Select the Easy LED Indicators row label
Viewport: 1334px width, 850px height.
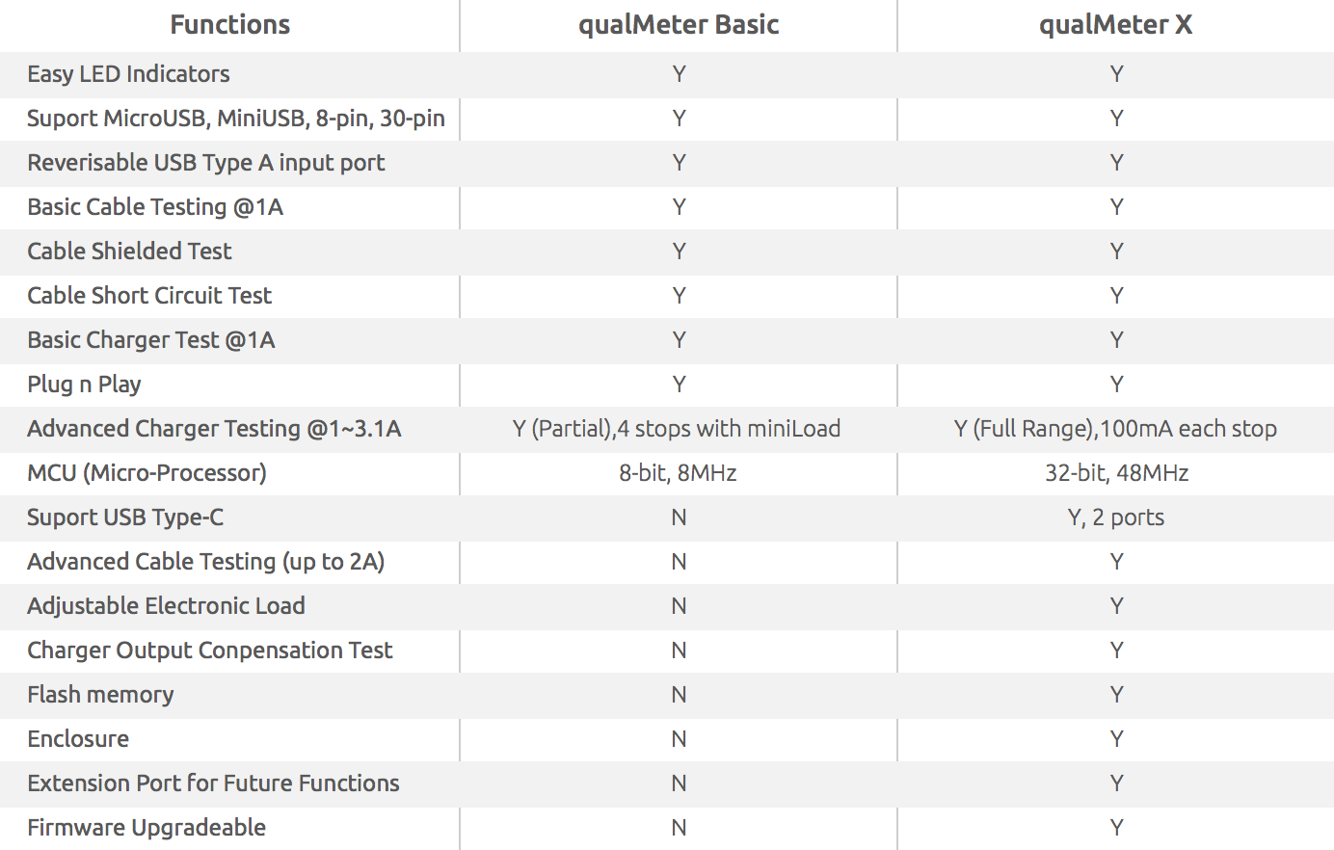click(x=128, y=74)
